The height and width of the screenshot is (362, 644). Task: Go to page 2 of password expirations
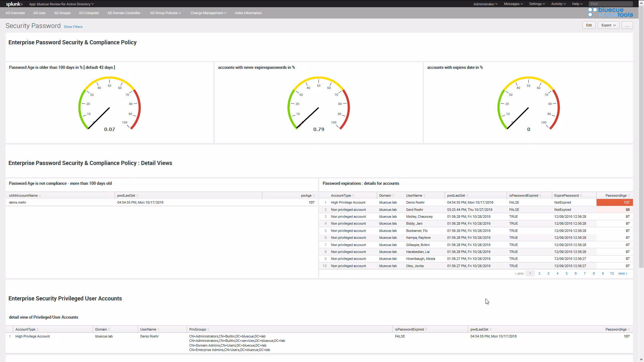pos(539,273)
